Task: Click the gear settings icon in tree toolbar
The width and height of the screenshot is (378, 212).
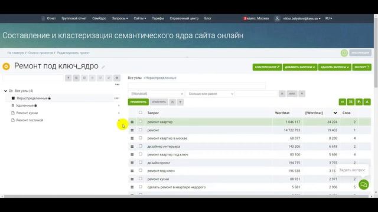Action: point(117,78)
